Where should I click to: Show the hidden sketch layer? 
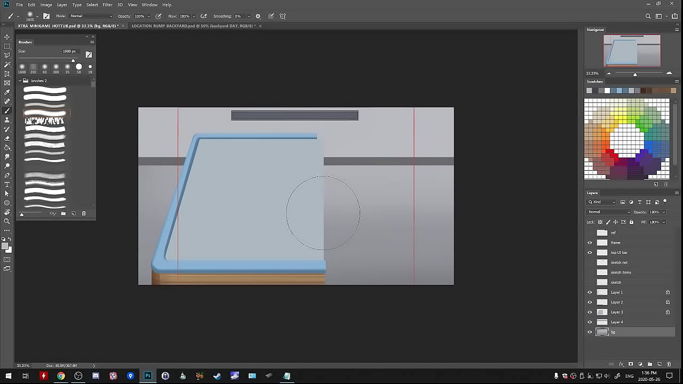coord(590,282)
